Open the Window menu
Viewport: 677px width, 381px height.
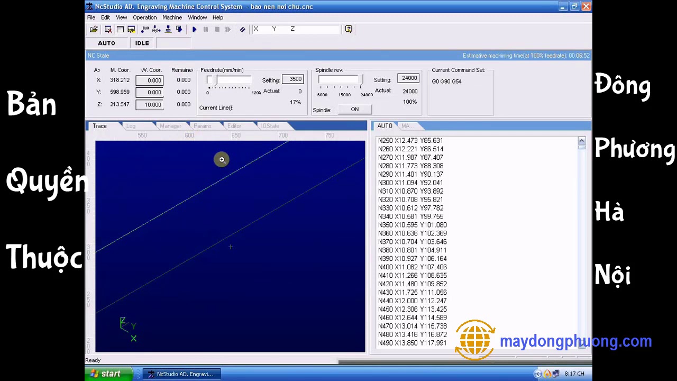pos(197,17)
